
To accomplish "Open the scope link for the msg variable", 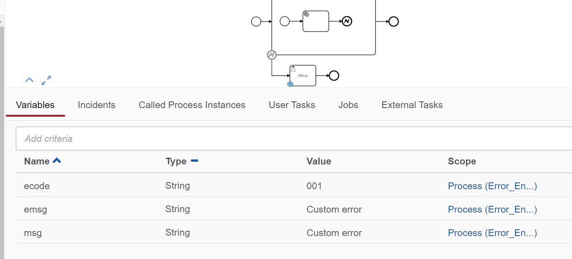I will 493,233.
